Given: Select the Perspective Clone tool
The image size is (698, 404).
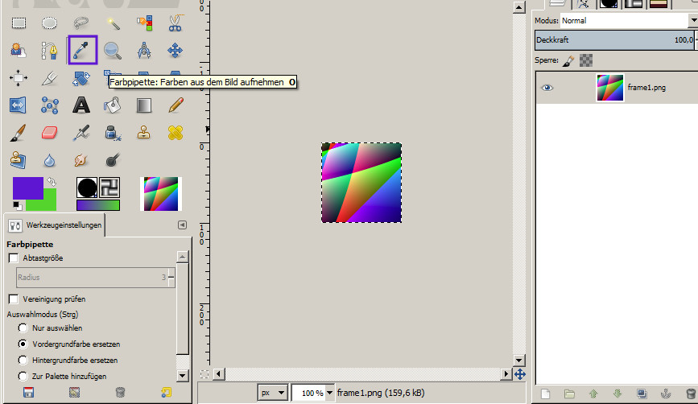Looking at the screenshot, I should pos(19,160).
